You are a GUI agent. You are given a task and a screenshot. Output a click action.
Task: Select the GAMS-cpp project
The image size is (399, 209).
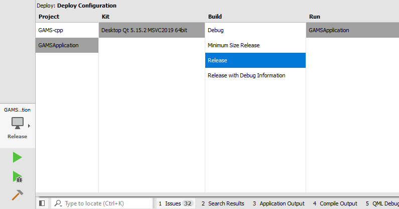(x=51, y=30)
